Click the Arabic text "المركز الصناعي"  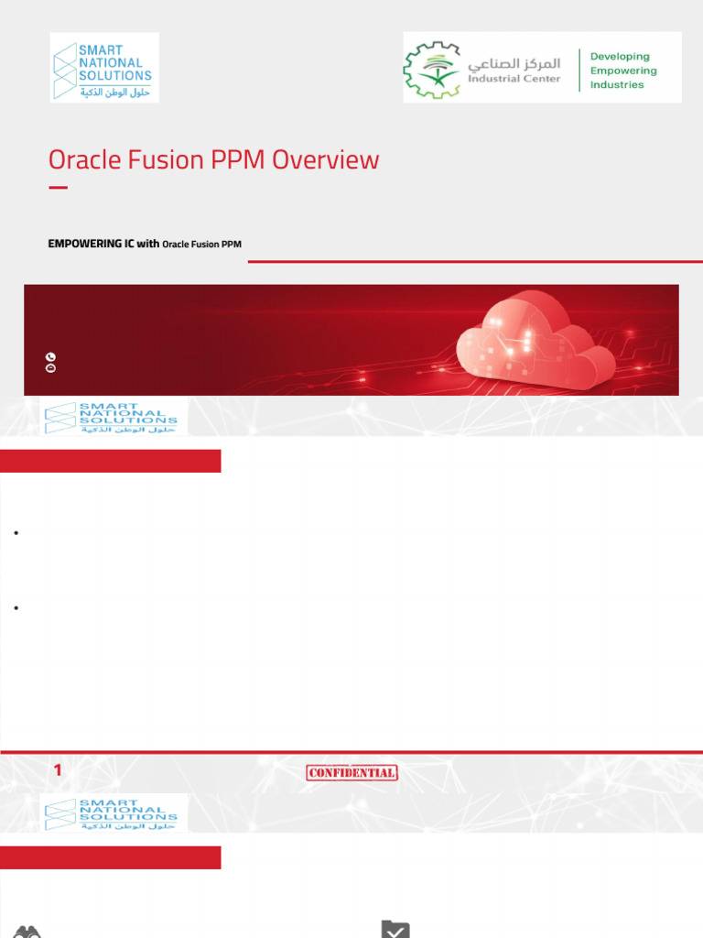(x=514, y=63)
